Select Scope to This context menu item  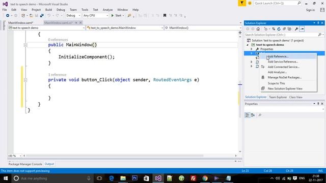click(x=288, y=83)
